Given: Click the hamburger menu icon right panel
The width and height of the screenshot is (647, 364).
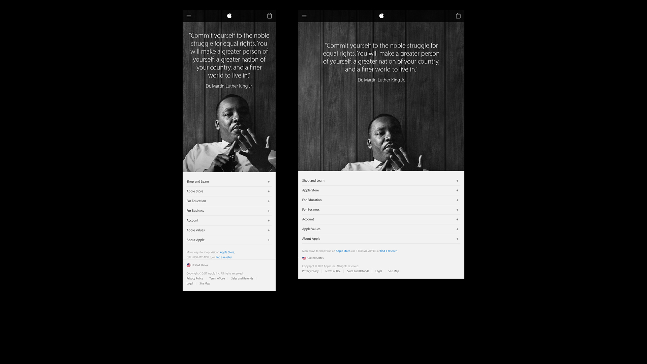Looking at the screenshot, I should pyautogui.click(x=304, y=16).
